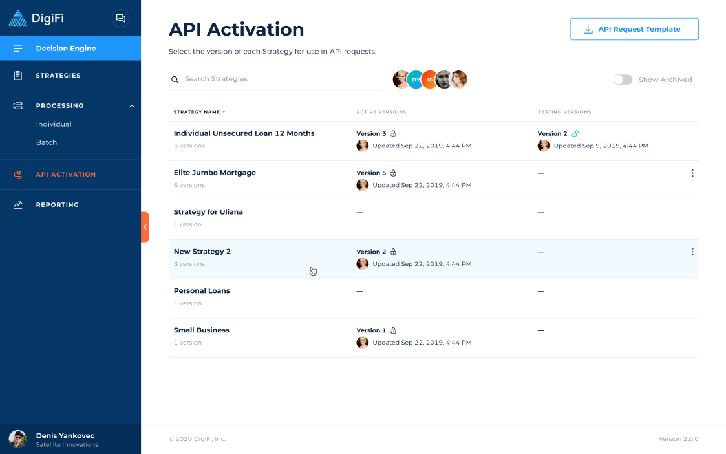Sort by Strategy Name column

click(x=199, y=112)
